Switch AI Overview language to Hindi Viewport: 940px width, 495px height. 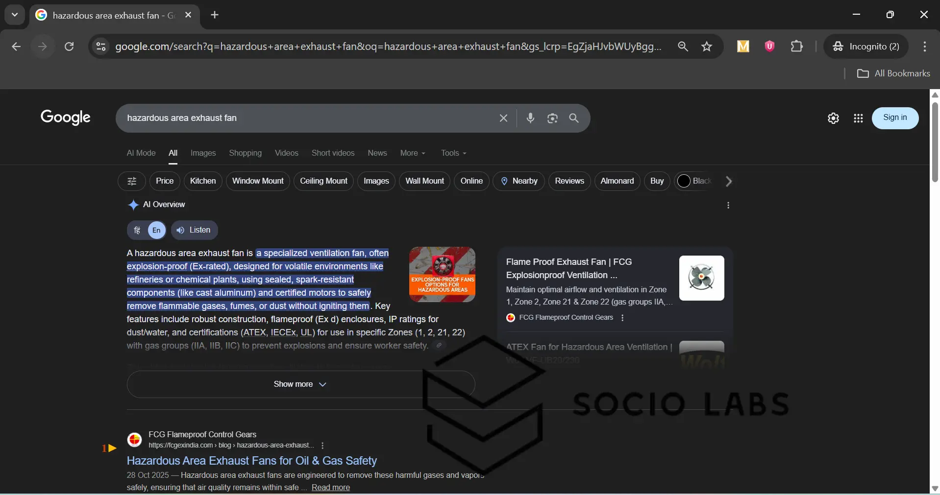tap(138, 230)
